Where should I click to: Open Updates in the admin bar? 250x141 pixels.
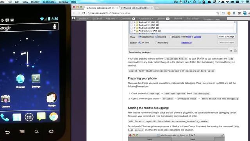(x=163, y=18)
